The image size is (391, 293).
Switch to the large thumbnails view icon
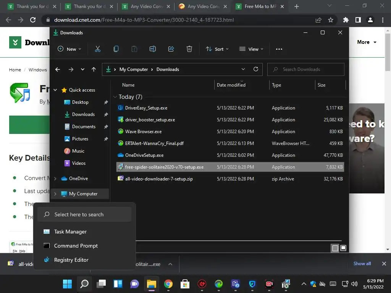(x=343, y=248)
